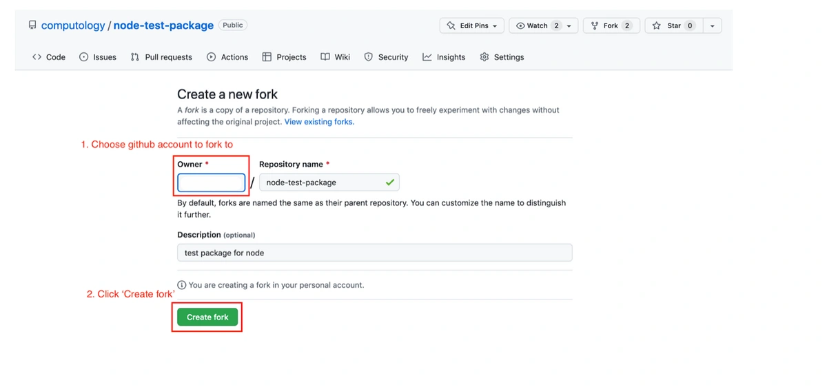Click the Edit Pins button
The width and height of the screenshot is (827, 387).
pyautogui.click(x=471, y=25)
